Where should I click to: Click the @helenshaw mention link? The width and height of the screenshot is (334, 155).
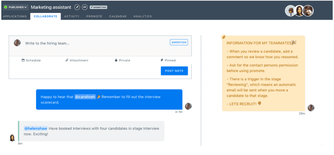click(x=35, y=128)
